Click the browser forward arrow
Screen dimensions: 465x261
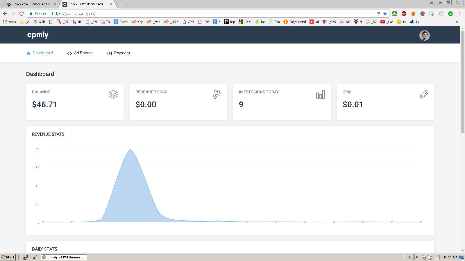[x=13, y=14]
